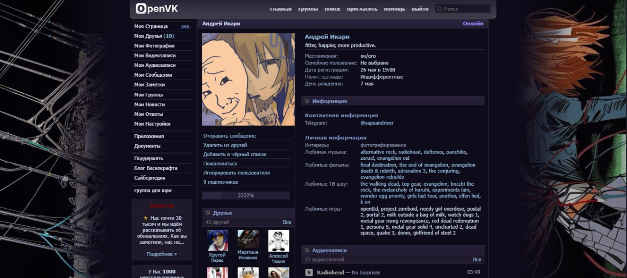The image size is (627, 278).
Task: Click the 2222% profile progress bar
Action: point(246,195)
